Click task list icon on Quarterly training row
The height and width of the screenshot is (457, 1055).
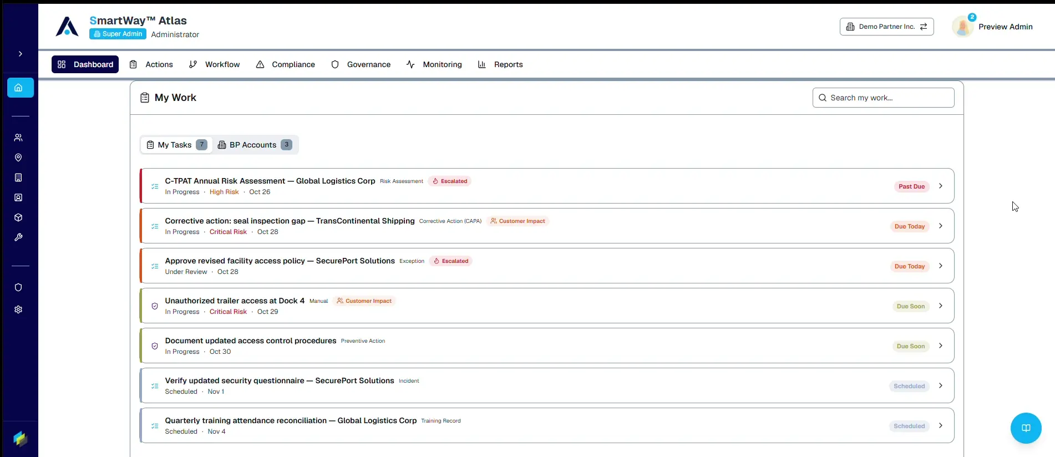[x=155, y=426]
